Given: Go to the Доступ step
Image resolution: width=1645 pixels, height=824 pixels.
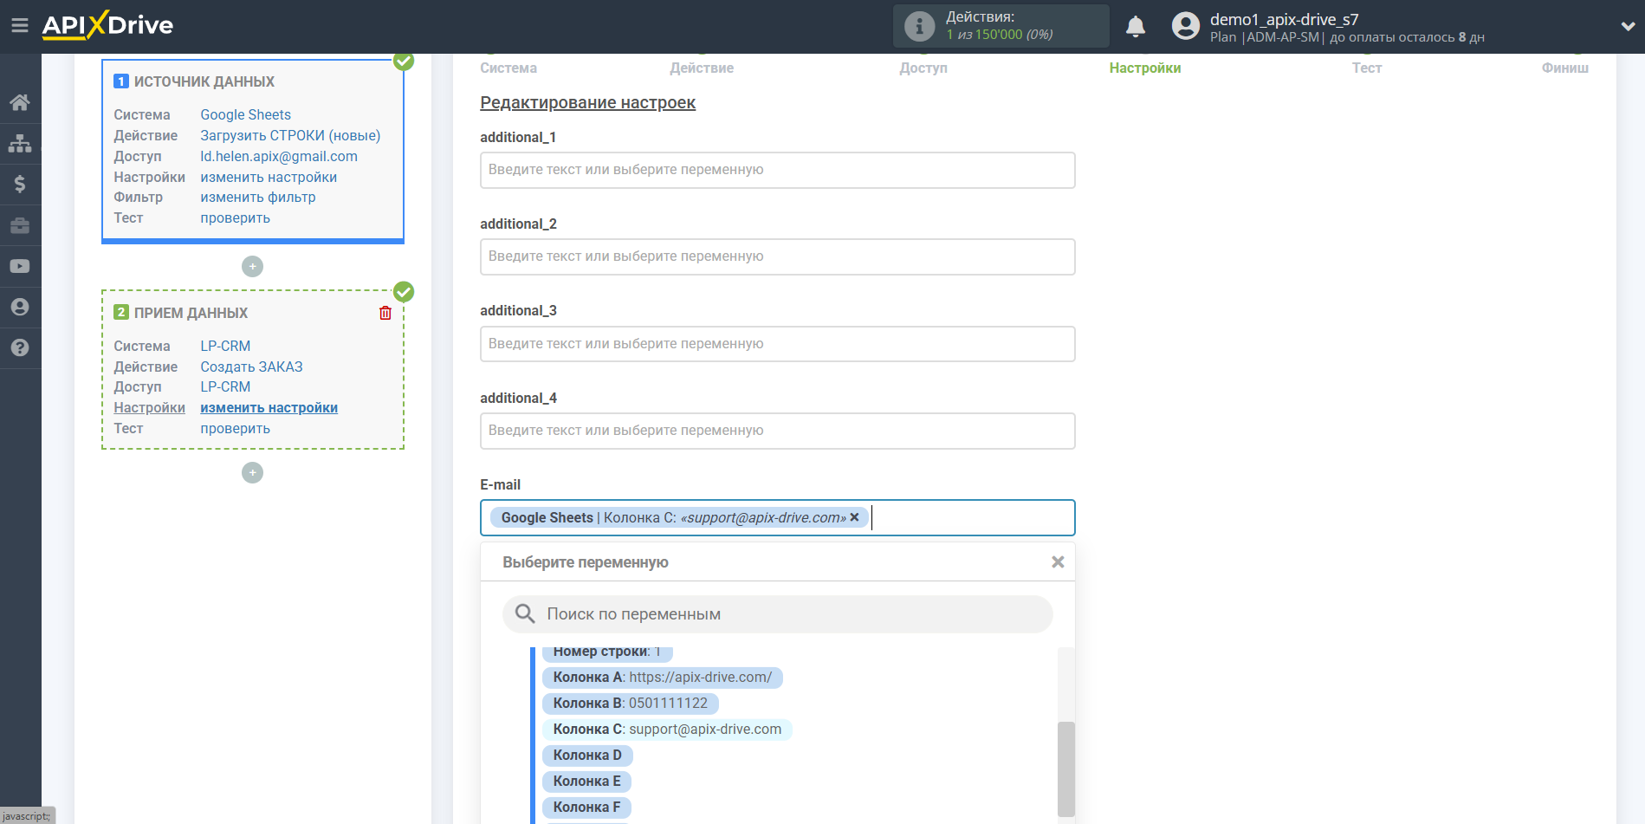Looking at the screenshot, I should pos(923,68).
